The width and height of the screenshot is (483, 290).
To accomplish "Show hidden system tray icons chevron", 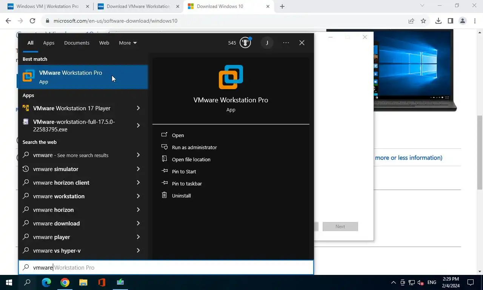I will (393, 282).
